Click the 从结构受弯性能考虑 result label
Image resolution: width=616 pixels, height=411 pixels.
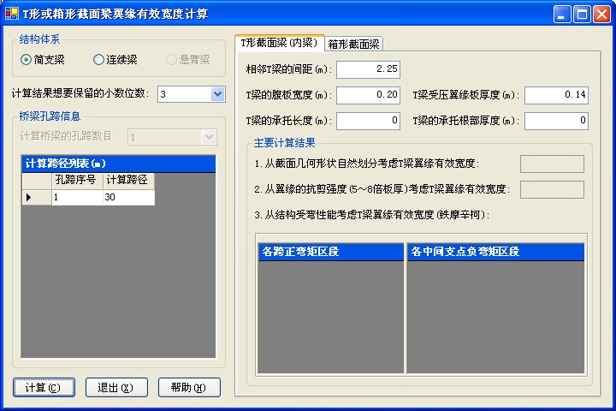pos(371,215)
